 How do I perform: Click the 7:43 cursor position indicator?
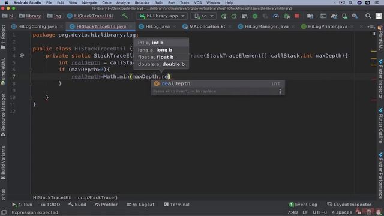point(292,212)
